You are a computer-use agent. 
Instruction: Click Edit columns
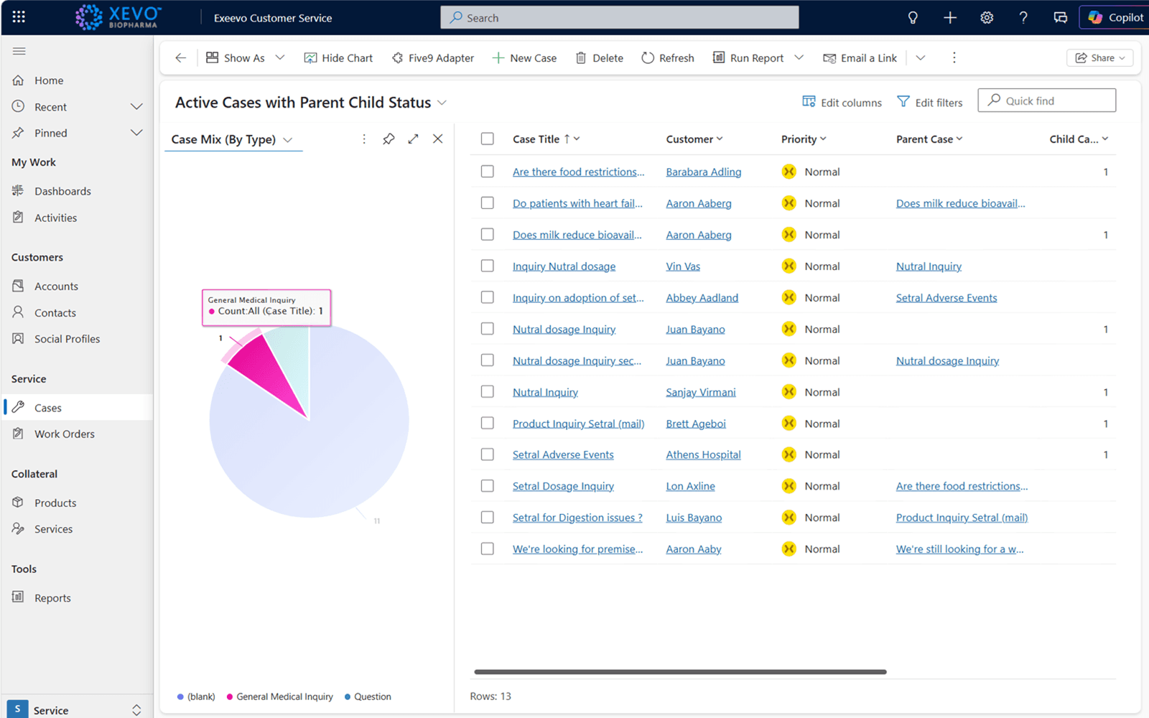pyautogui.click(x=842, y=103)
